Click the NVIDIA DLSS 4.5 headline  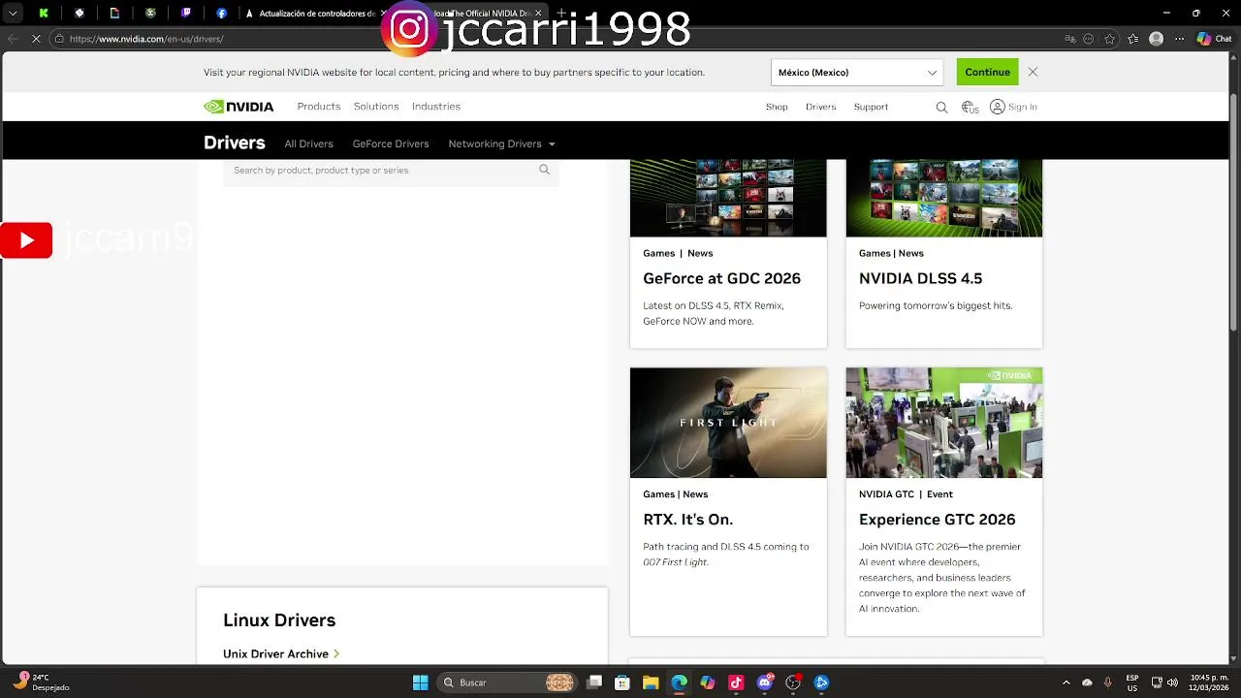pos(920,278)
